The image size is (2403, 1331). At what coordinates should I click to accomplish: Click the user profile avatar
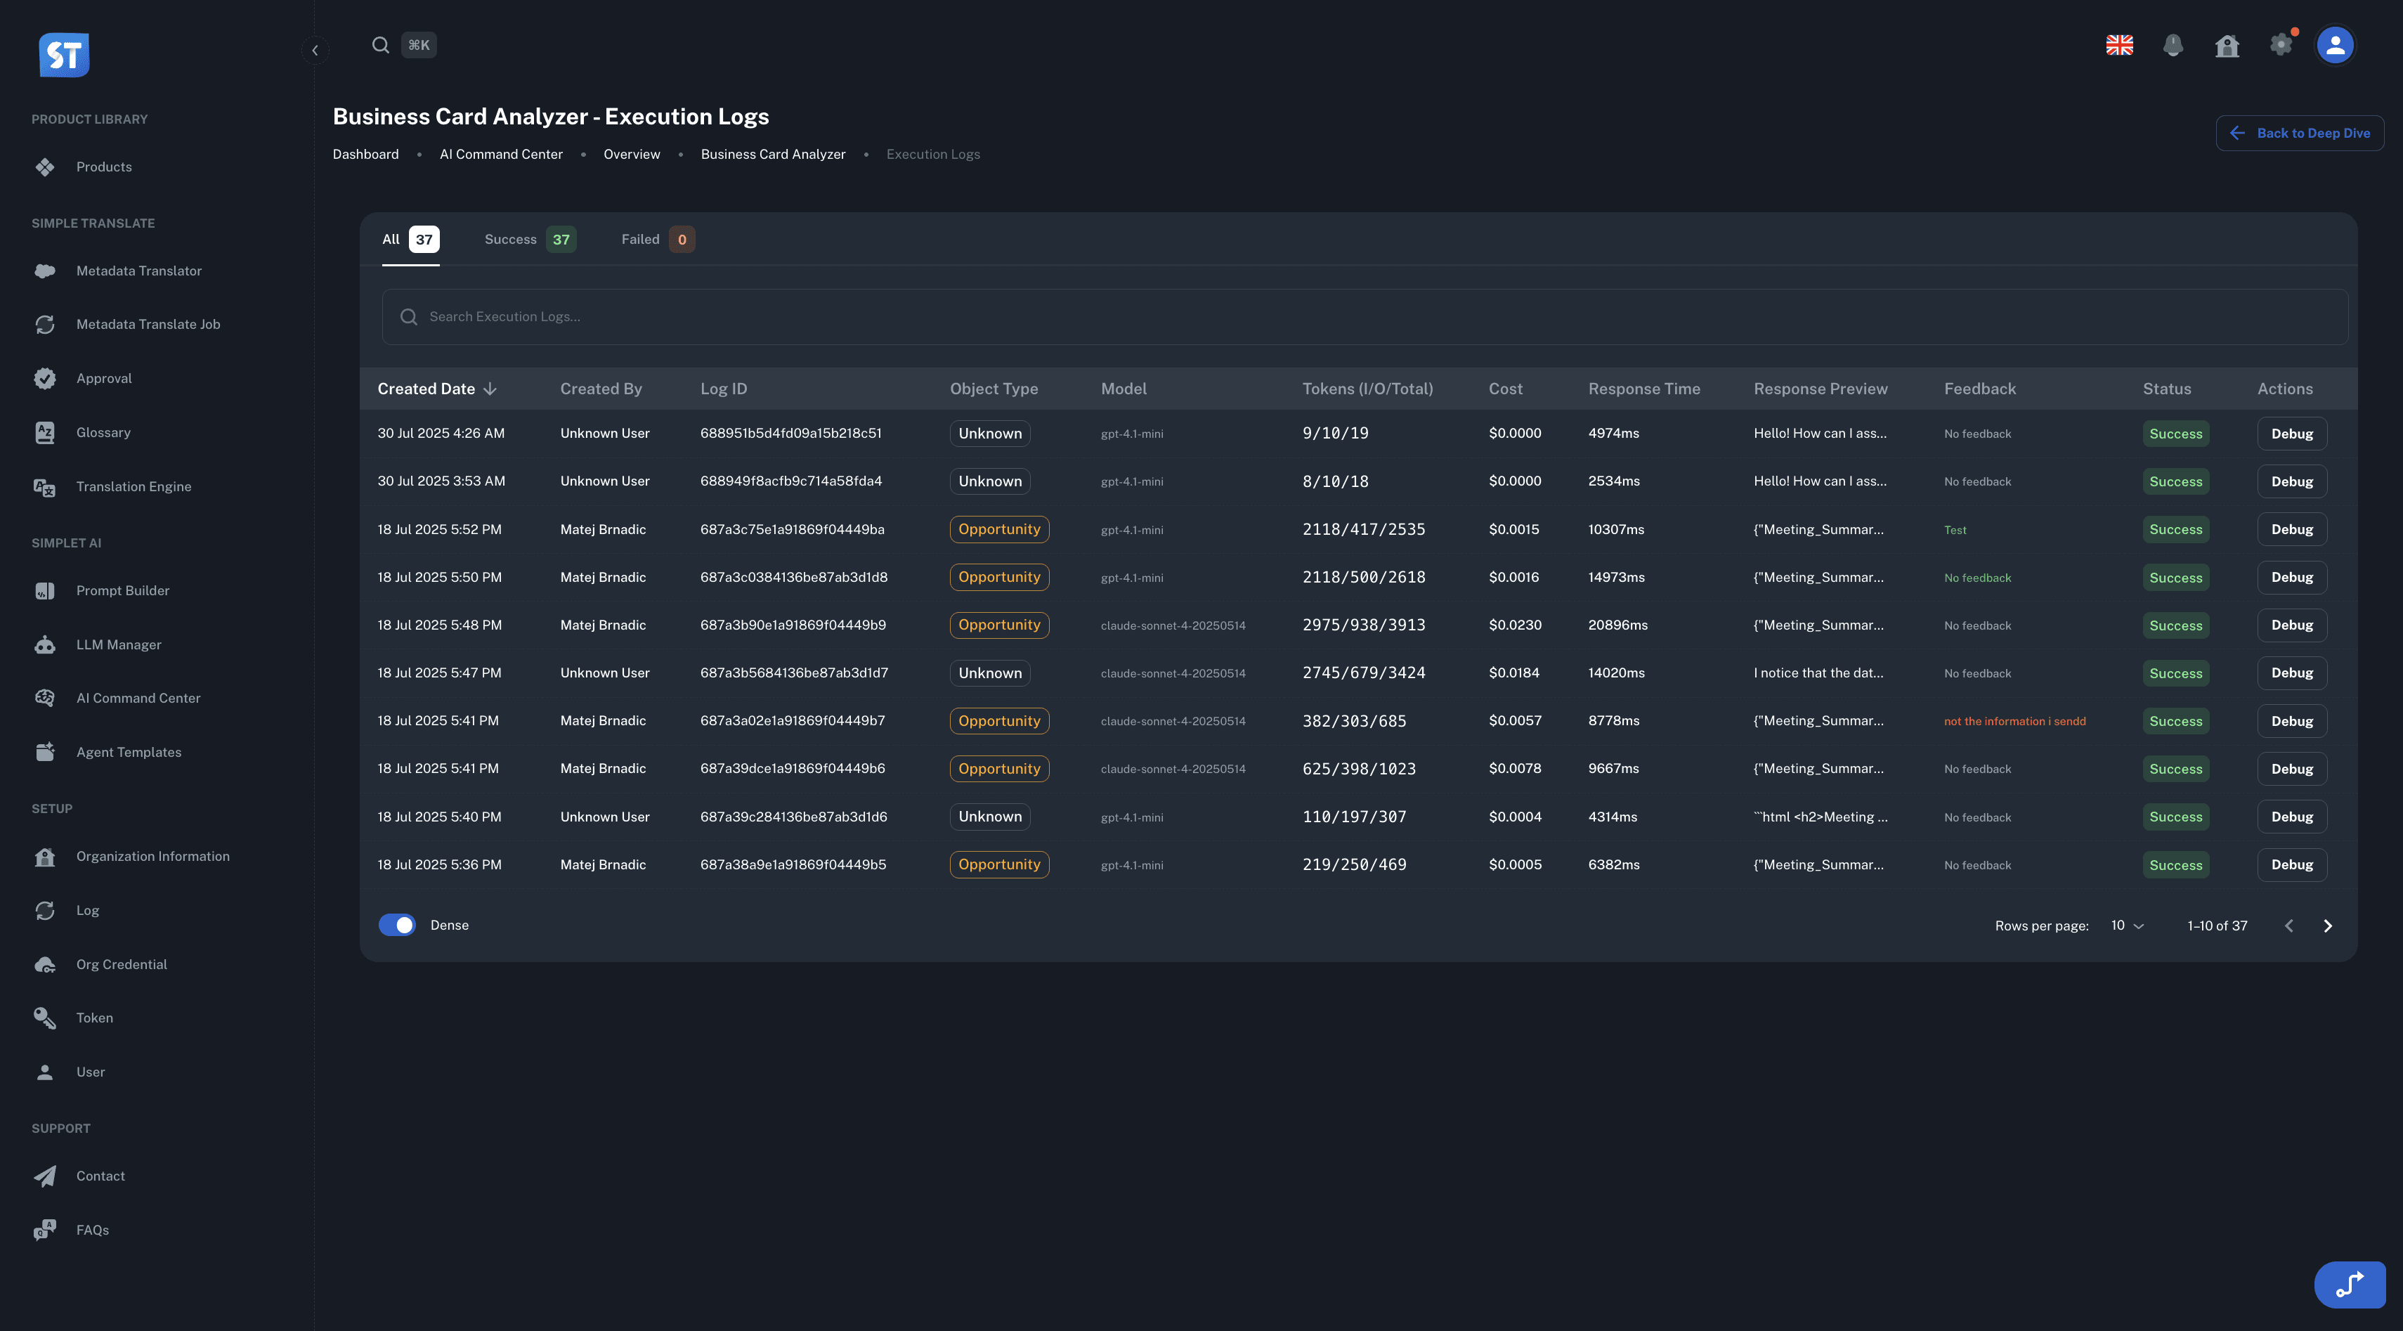2334,45
